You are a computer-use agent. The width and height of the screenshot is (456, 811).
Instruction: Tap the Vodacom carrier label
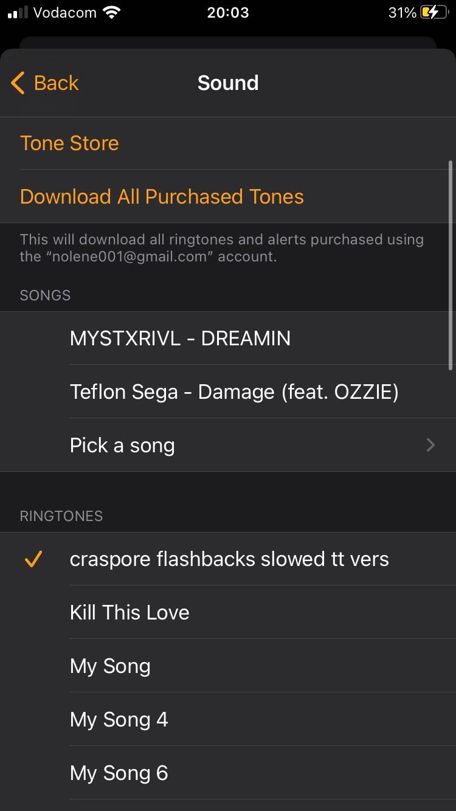[x=64, y=12]
